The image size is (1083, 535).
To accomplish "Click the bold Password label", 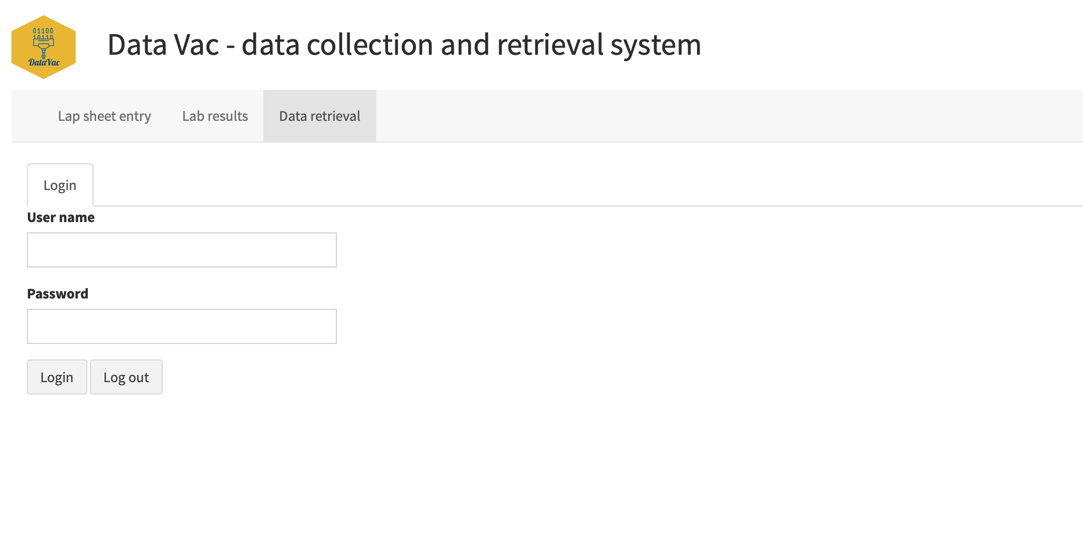I will pyautogui.click(x=58, y=294).
